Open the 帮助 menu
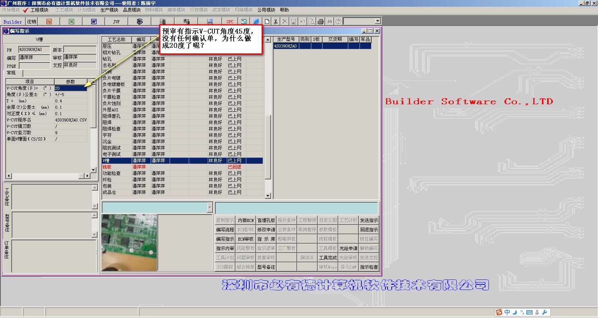This screenshot has height=318, width=598. (x=284, y=10)
